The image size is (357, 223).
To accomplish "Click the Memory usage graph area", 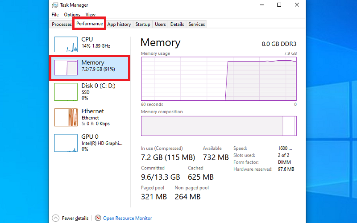I will (x=219, y=78).
